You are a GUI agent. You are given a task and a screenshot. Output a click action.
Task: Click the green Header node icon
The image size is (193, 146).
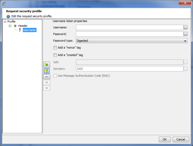tap(15, 26)
